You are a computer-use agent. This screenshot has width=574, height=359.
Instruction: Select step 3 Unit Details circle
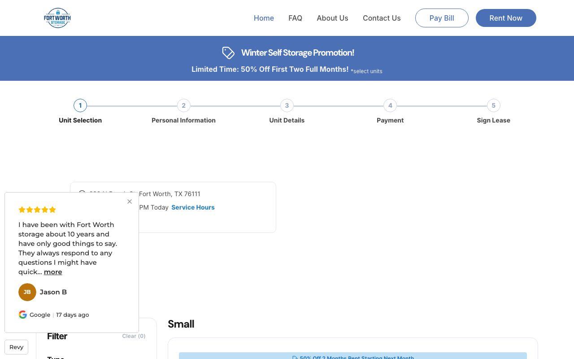click(x=287, y=105)
